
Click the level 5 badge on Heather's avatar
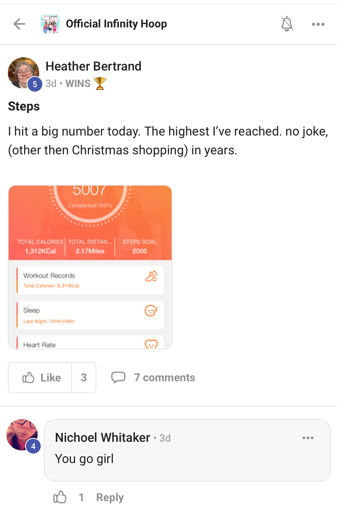(35, 84)
